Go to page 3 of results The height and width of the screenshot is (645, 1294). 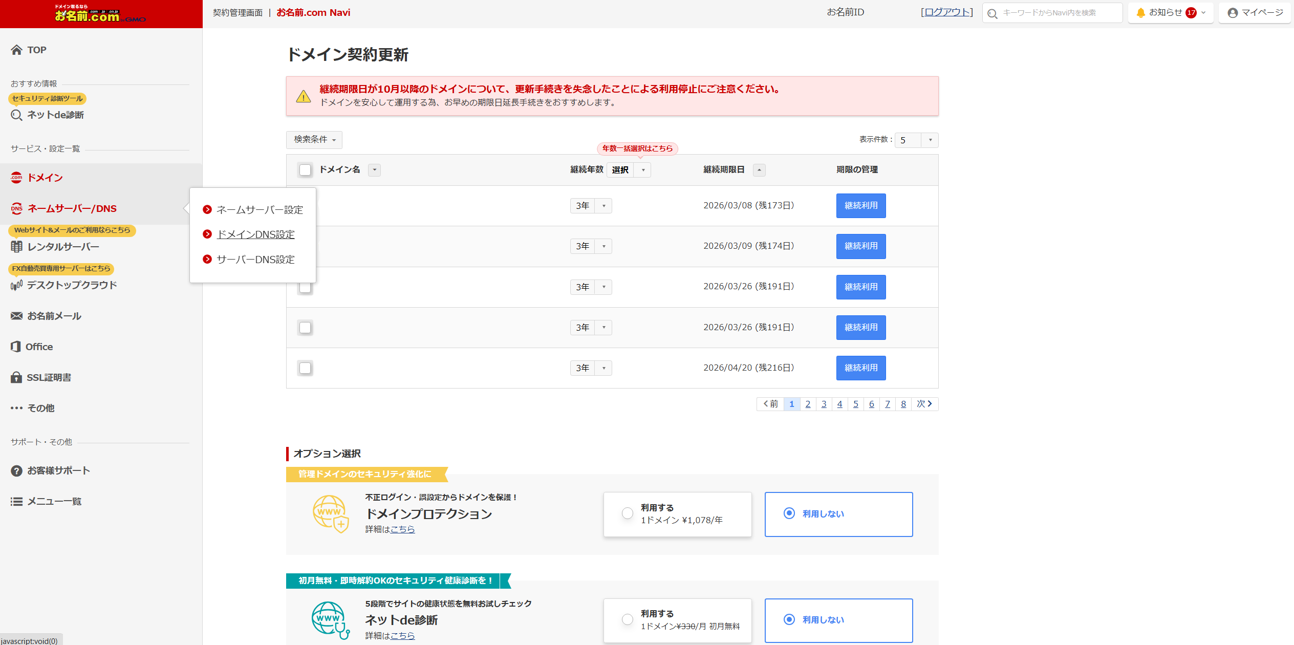(x=824, y=404)
